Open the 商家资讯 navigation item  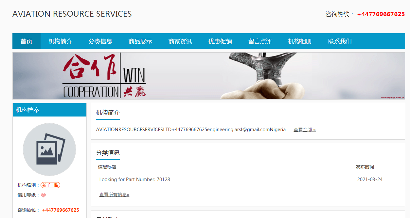pos(180,41)
